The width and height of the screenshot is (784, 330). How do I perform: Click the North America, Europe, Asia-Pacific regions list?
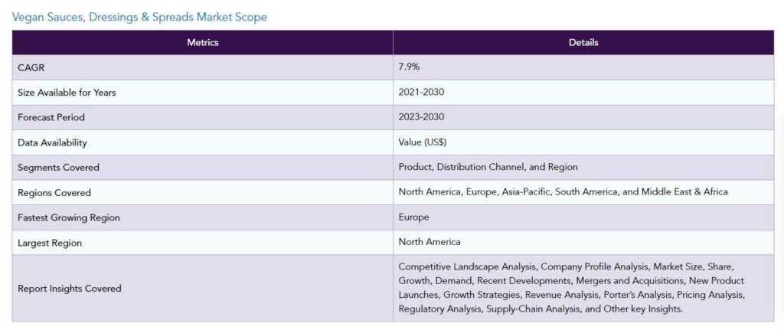(563, 192)
